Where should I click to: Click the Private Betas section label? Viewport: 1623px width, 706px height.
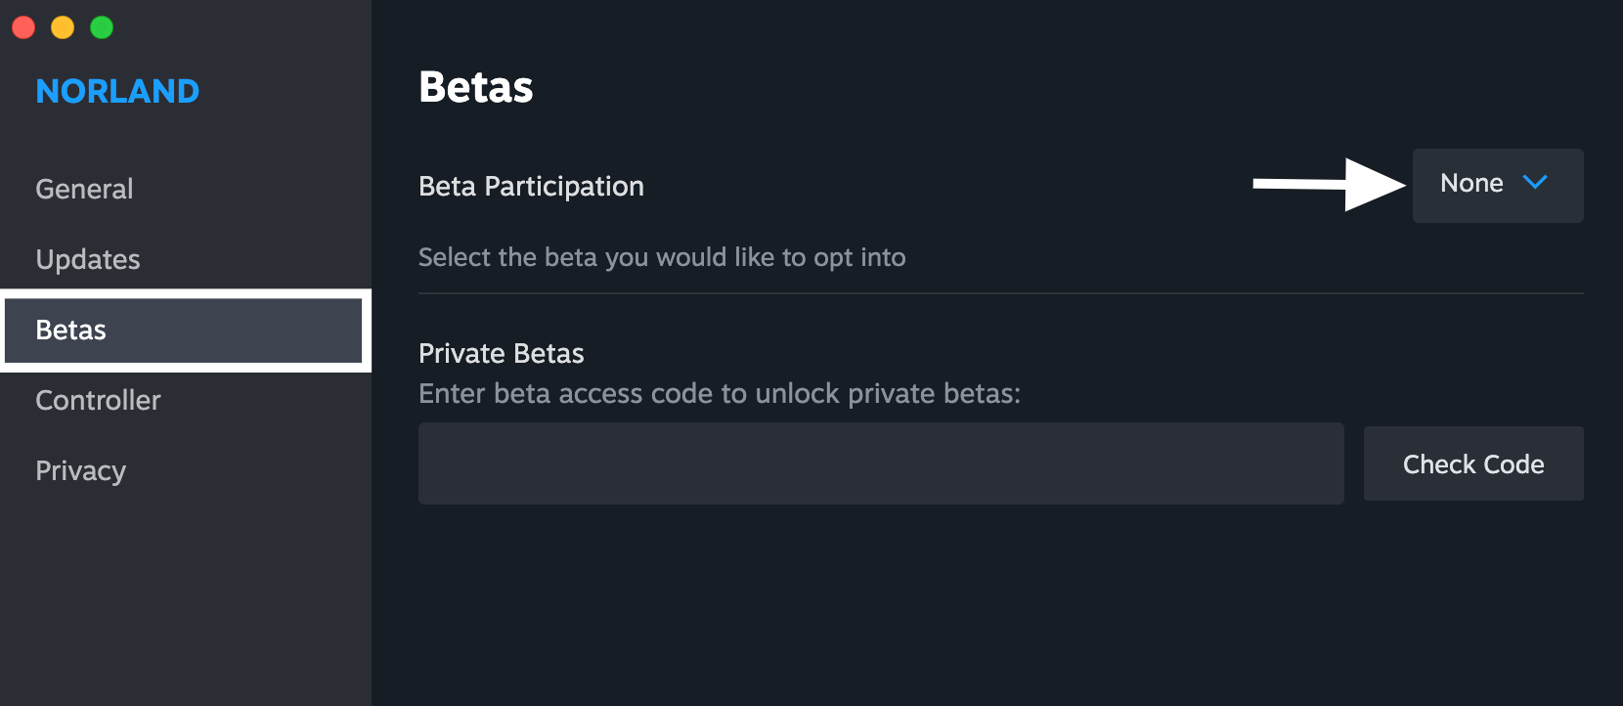[x=501, y=353]
